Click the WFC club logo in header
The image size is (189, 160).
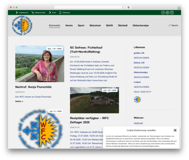coord(22,25)
